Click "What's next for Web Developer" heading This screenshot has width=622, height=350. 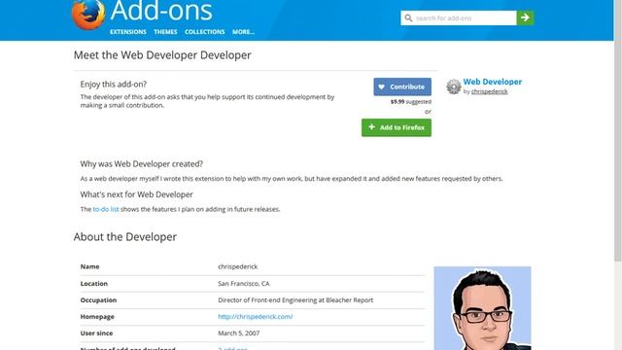[136, 194]
